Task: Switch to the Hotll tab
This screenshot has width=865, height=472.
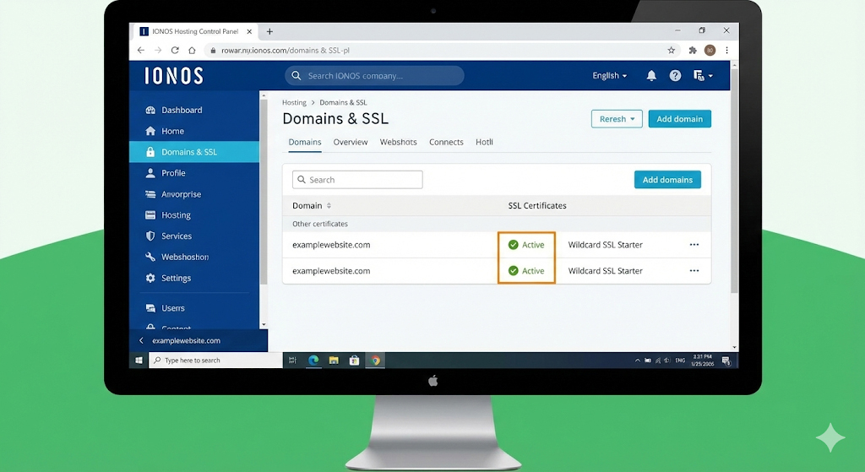Action: pyautogui.click(x=484, y=142)
